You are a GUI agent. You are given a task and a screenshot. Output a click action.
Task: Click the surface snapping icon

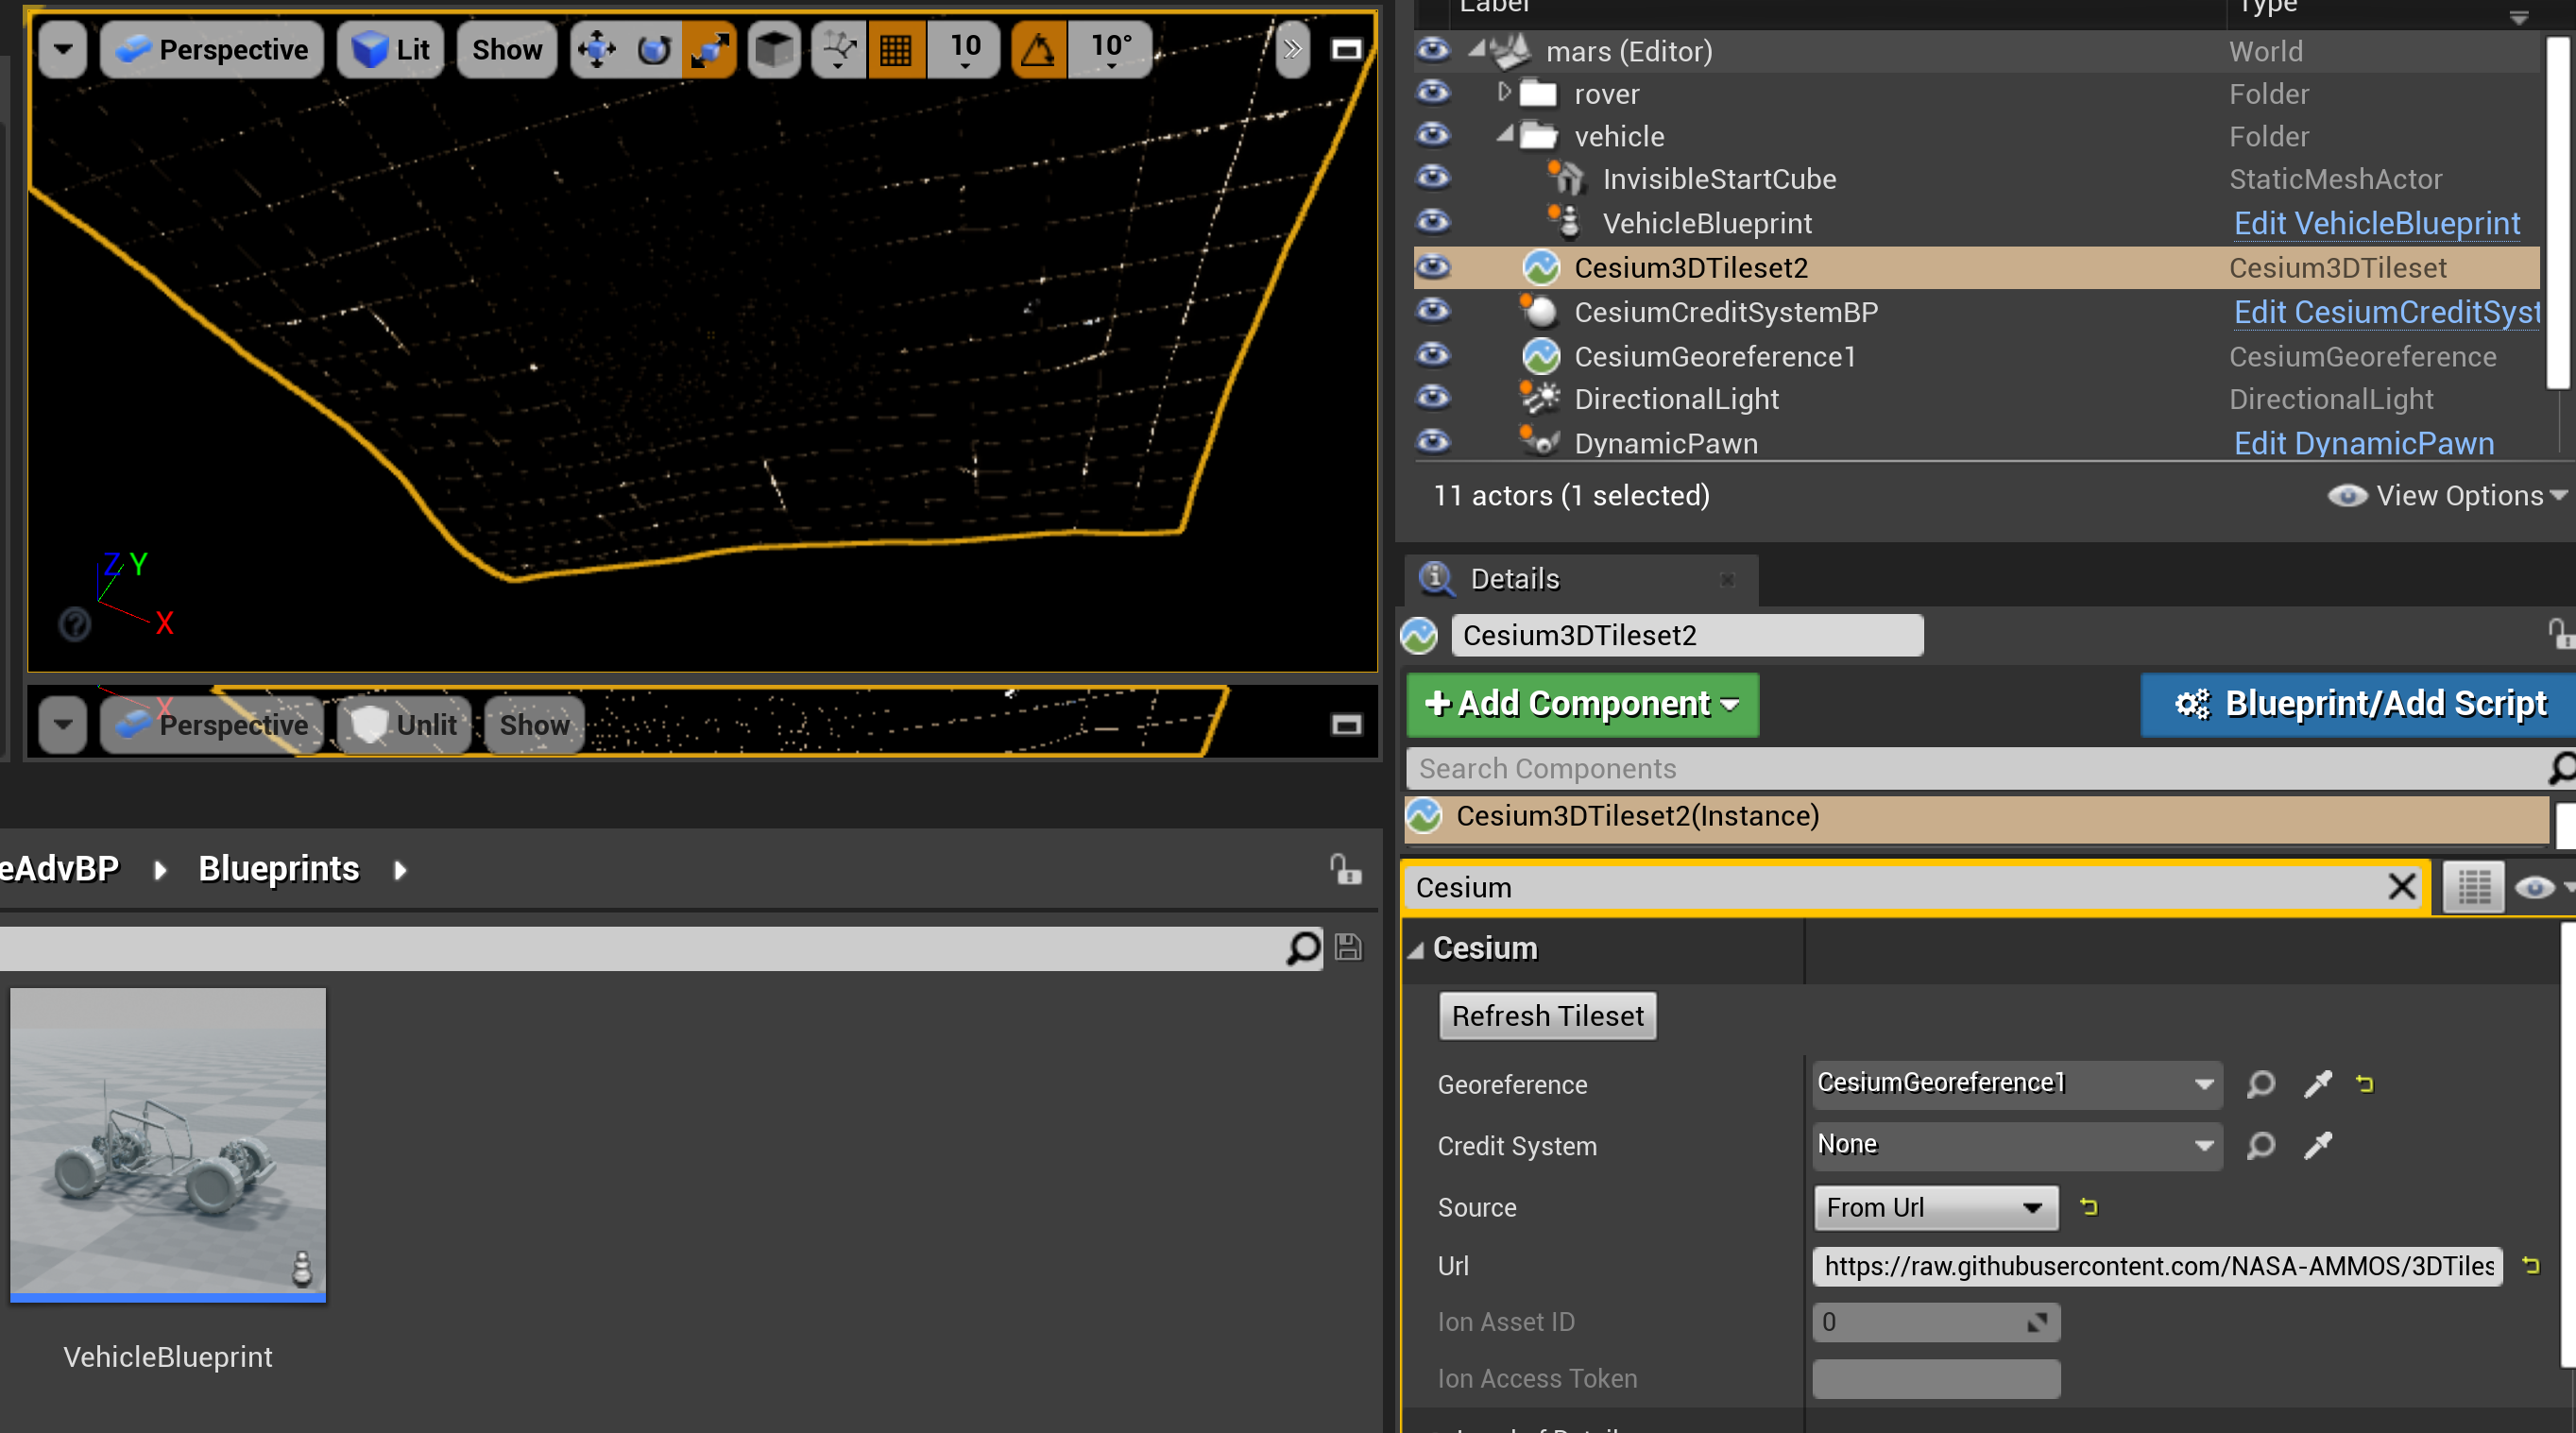(x=839, y=49)
